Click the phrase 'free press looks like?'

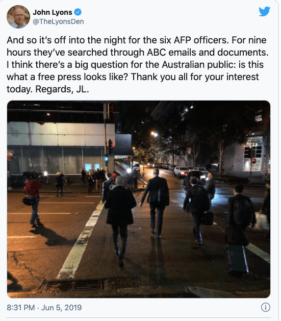tap(83, 77)
